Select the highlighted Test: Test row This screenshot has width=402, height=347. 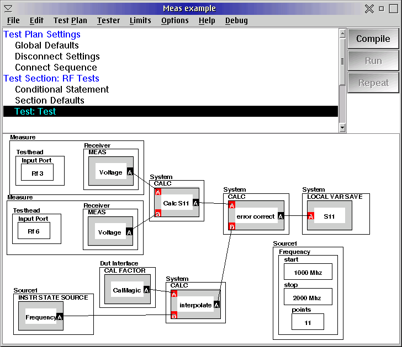171,111
